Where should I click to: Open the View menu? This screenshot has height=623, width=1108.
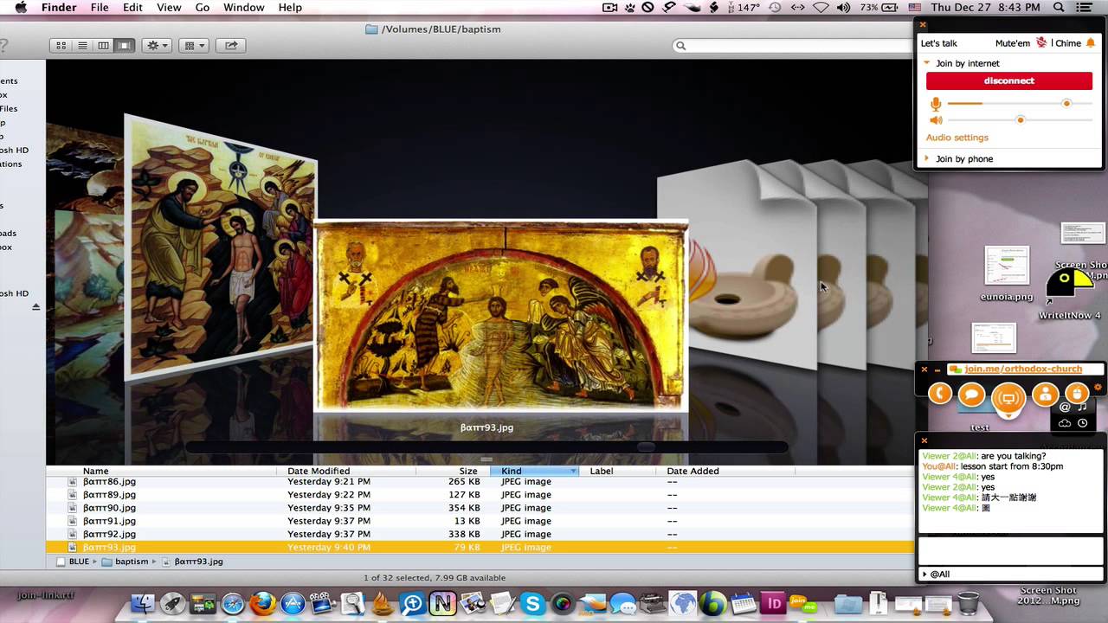tap(169, 8)
